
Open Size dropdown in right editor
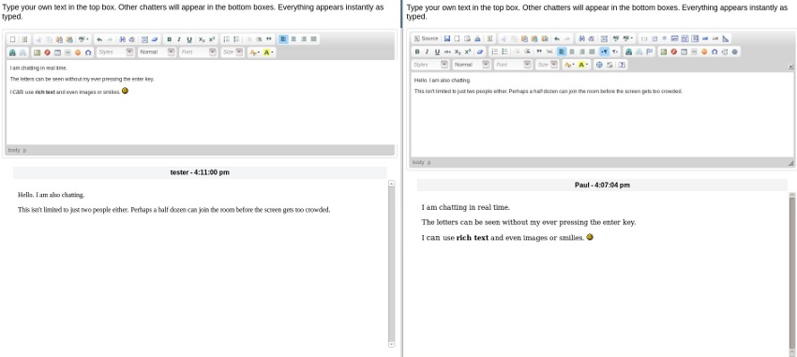tap(548, 65)
